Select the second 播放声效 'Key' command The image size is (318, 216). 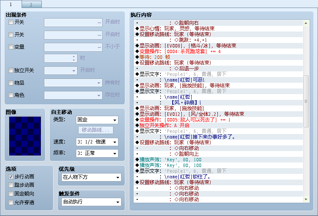click(219, 165)
